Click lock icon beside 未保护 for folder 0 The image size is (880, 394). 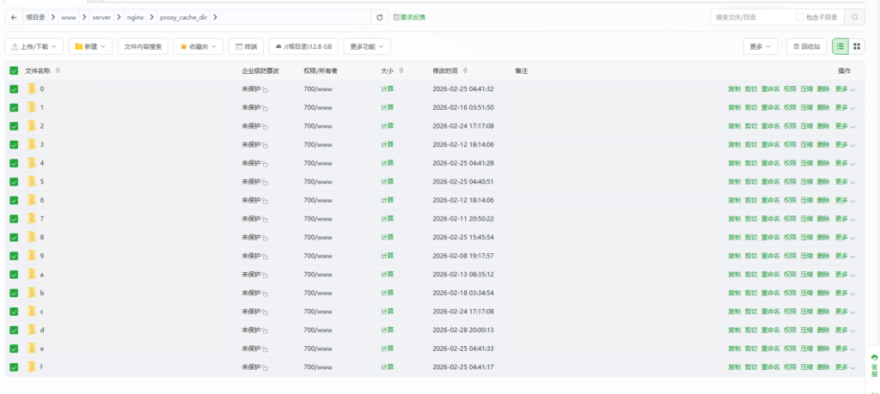265,90
